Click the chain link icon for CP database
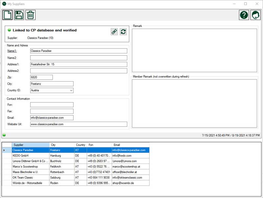 tap(114, 31)
